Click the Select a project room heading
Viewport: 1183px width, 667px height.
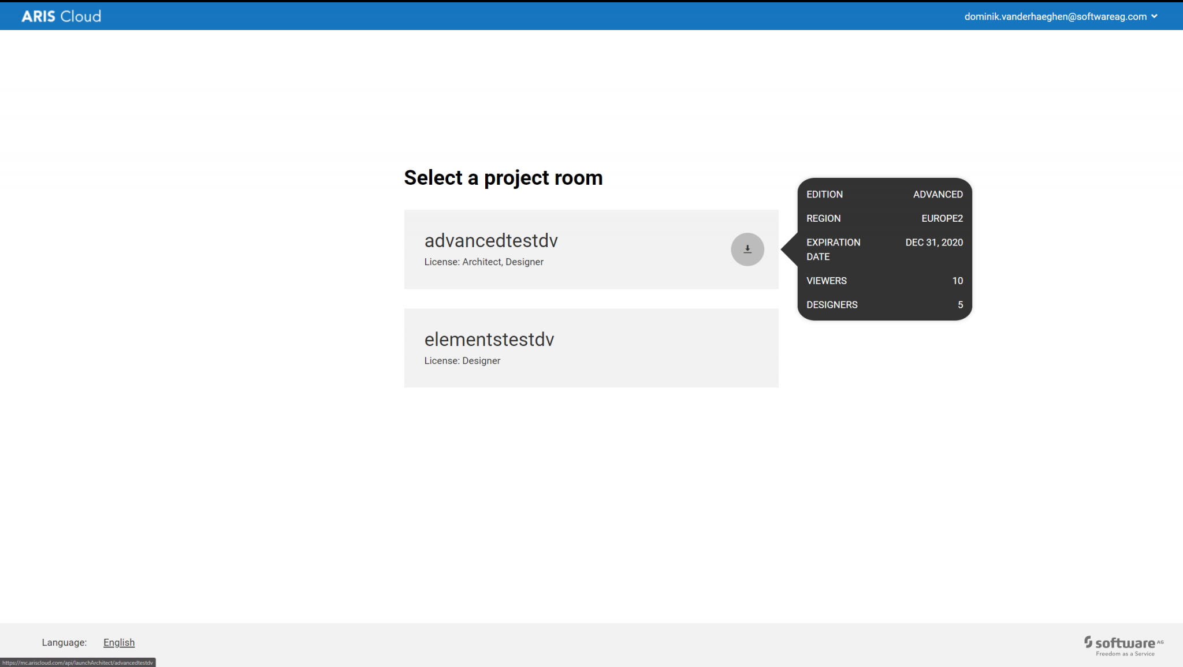pyautogui.click(x=503, y=178)
